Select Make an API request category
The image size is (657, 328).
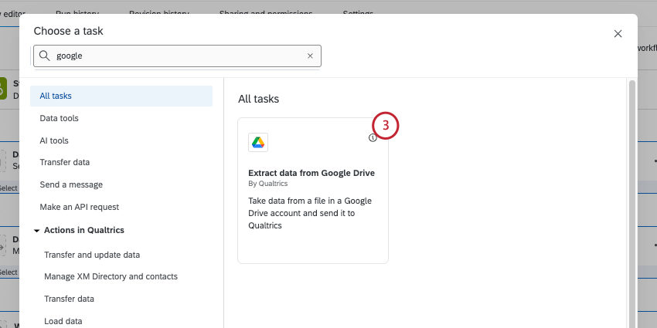[x=80, y=207]
